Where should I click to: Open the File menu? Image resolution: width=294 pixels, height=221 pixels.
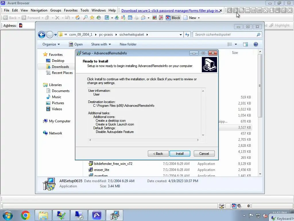(7, 10)
